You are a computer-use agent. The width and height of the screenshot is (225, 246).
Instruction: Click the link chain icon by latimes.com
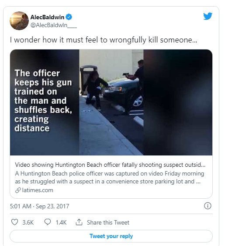tap(18, 190)
